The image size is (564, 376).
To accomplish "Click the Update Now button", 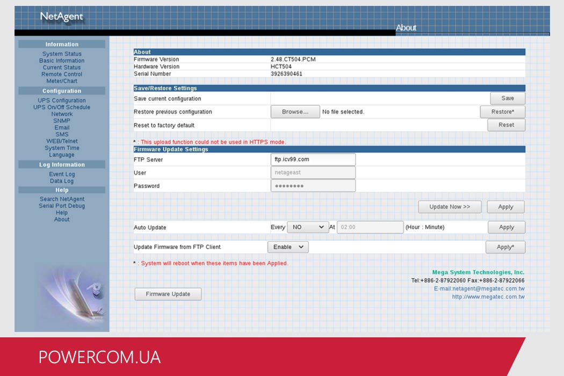I will [450, 207].
